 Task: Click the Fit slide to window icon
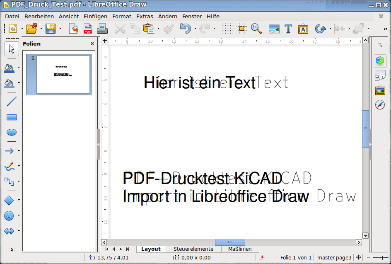click(x=359, y=257)
